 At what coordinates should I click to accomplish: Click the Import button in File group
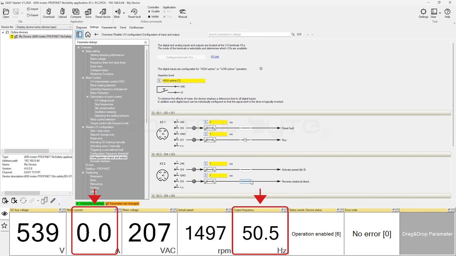(x=32, y=9)
